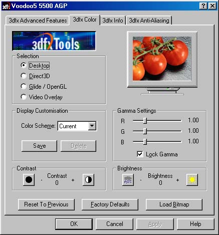Viewport: 219px width, 235px height.
Task: Click the Load Bitmap button
Action: (x=174, y=204)
